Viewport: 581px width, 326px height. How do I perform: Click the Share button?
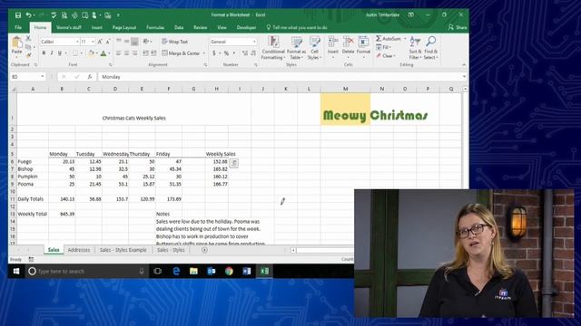458,27
